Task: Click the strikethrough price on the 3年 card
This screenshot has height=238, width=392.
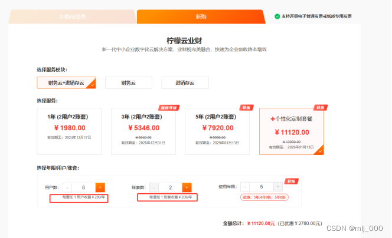Action: click(x=143, y=137)
